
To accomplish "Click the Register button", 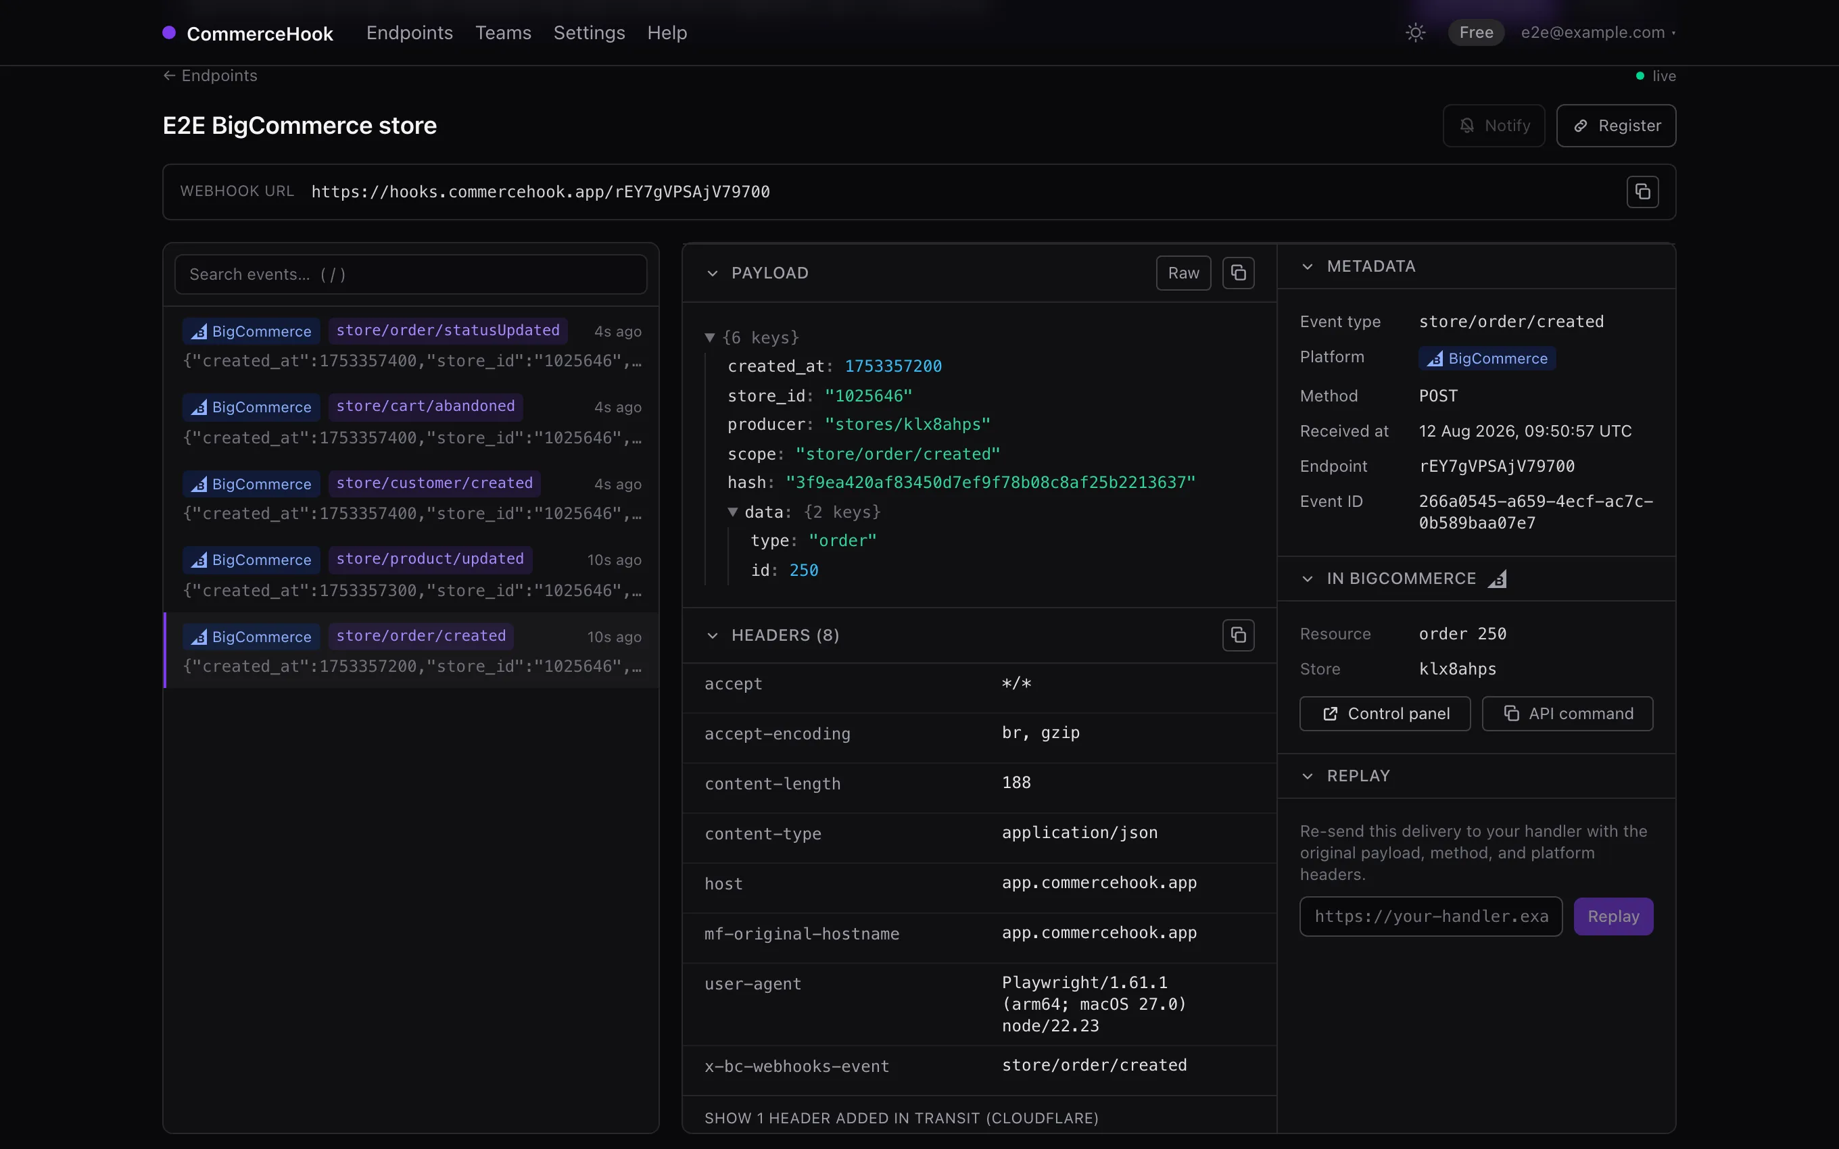I will pyautogui.click(x=1616, y=126).
